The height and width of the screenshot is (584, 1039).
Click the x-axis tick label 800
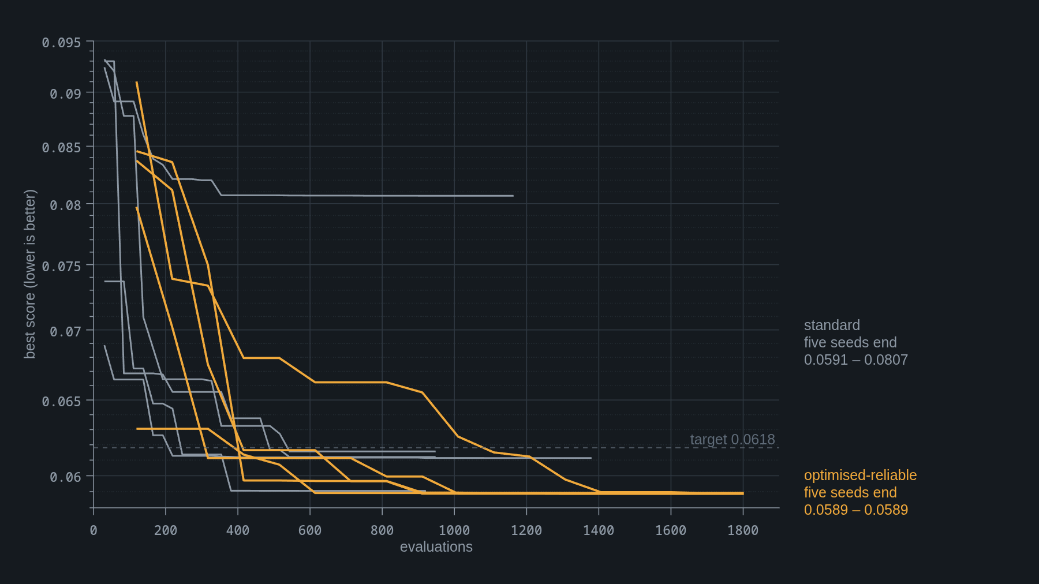click(382, 530)
